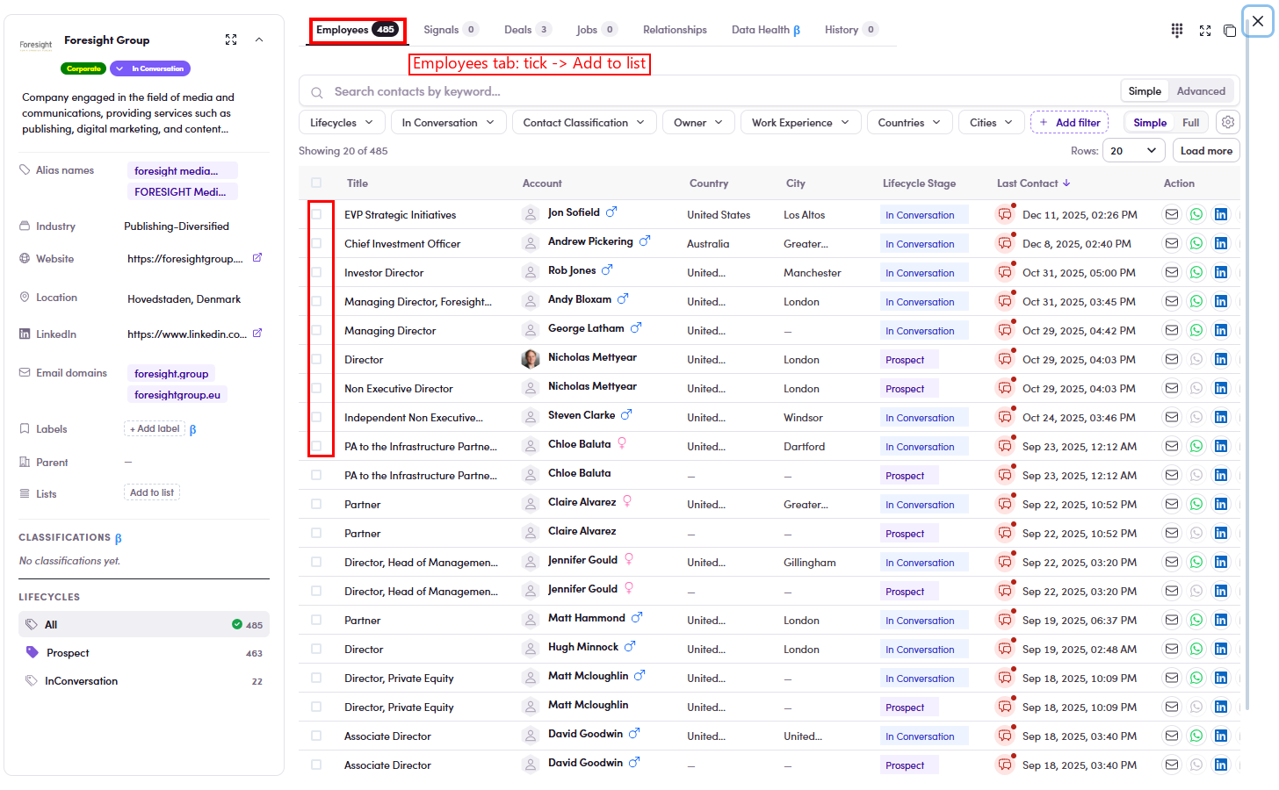Open In Conversation status badge dropdown
Image resolution: width=1279 pixels, height=790 pixels.
coord(150,68)
